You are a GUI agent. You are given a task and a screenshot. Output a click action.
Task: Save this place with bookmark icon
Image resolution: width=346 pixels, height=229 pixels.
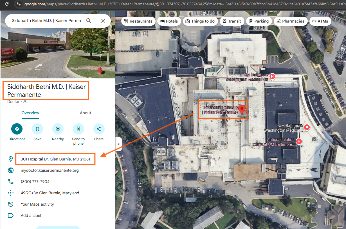pyautogui.click(x=37, y=129)
